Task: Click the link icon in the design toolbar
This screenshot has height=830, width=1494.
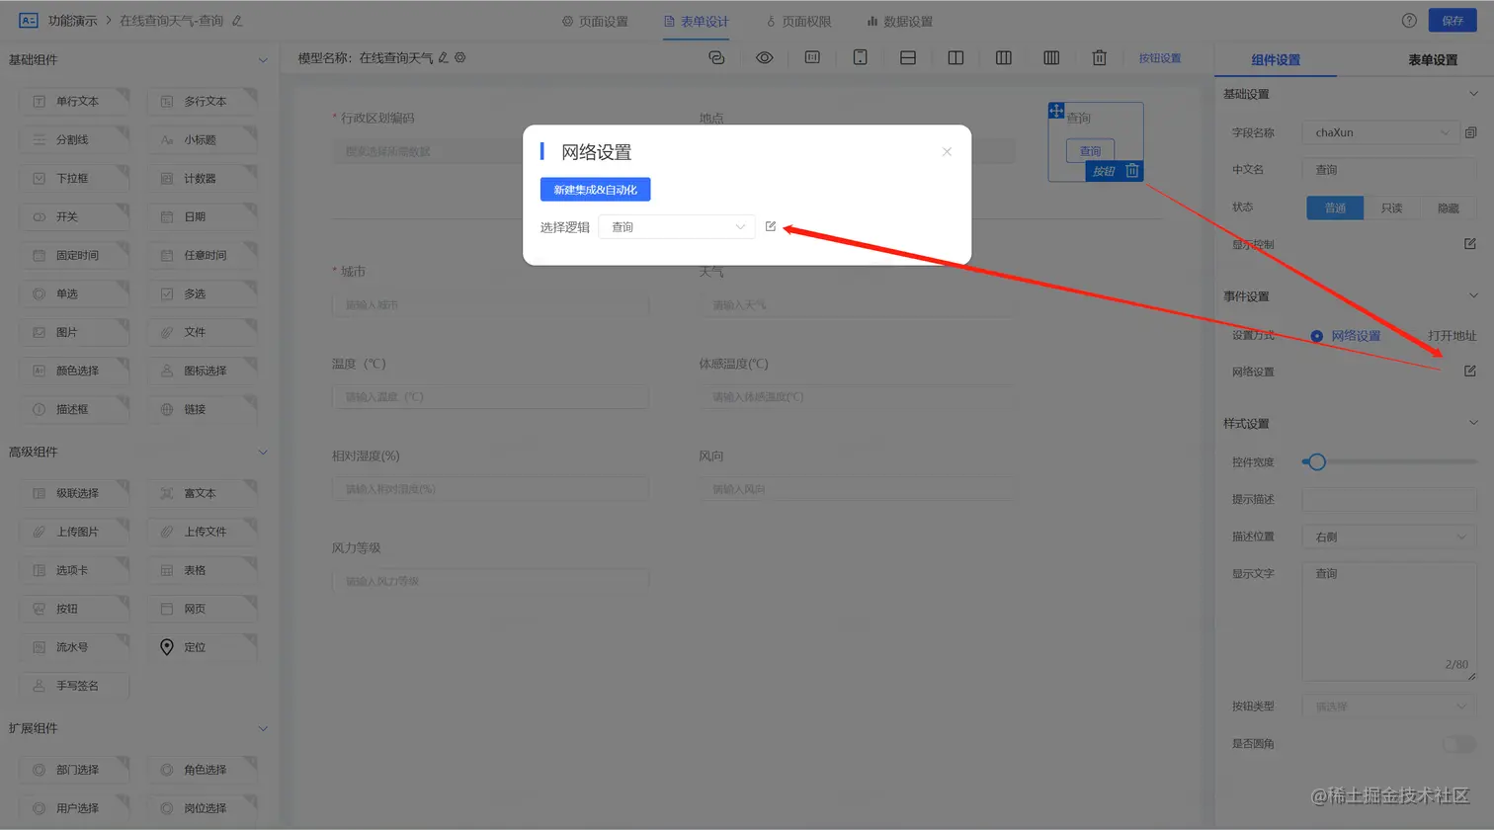Action: (x=717, y=58)
